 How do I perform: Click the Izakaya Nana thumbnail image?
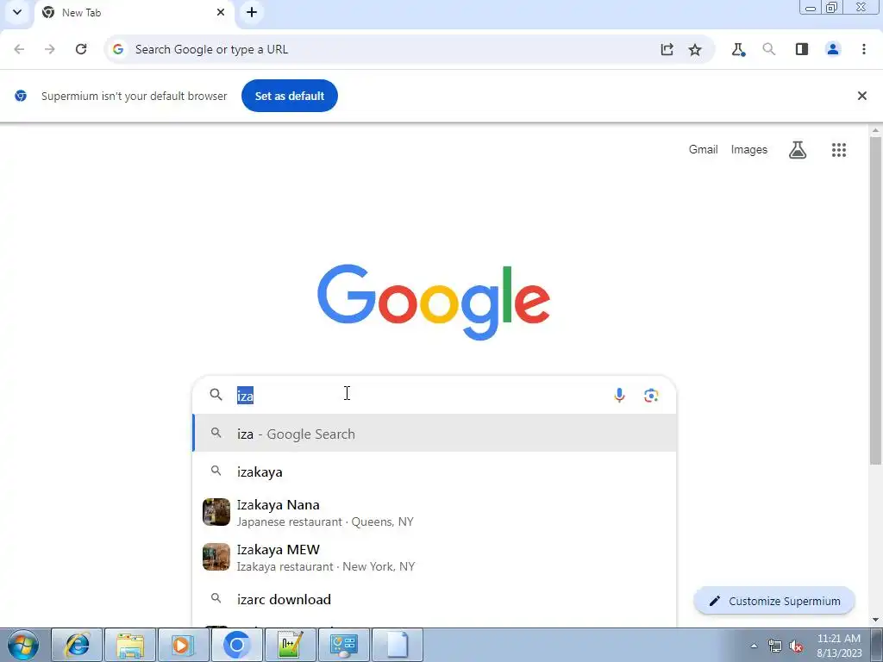(x=216, y=512)
